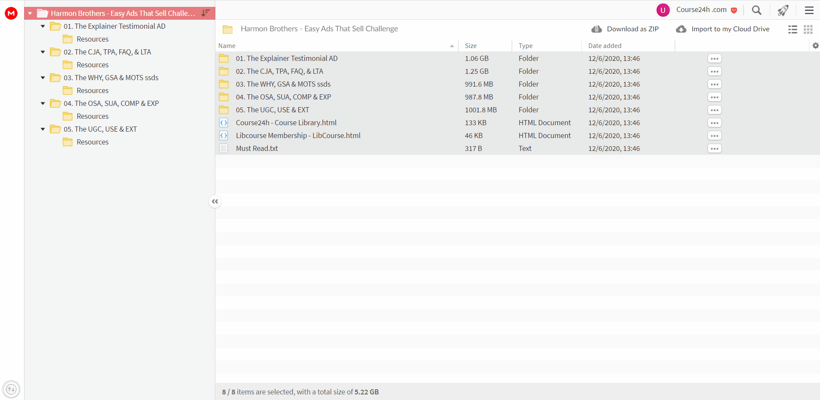Collapse the root Harmon Brothers folder tree
This screenshot has height=400, width=820.
[x=30, y=13]
